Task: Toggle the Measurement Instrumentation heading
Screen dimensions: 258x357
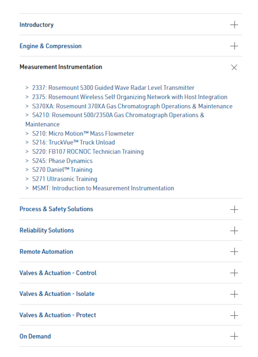Action: (x=61, y=67)
